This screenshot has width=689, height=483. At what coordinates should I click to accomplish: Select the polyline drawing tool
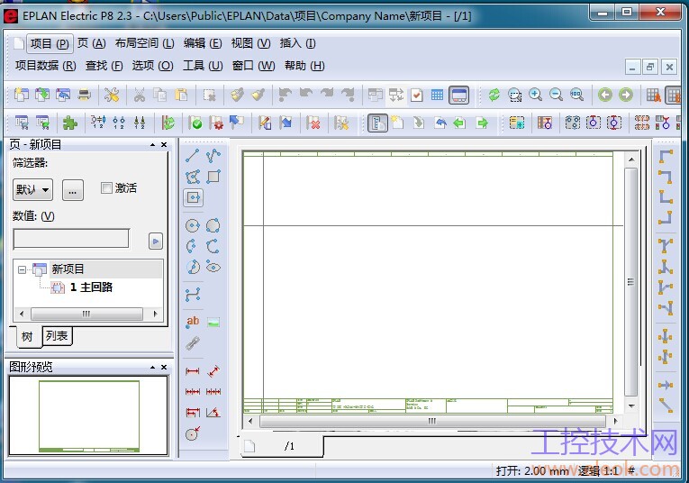213,156
